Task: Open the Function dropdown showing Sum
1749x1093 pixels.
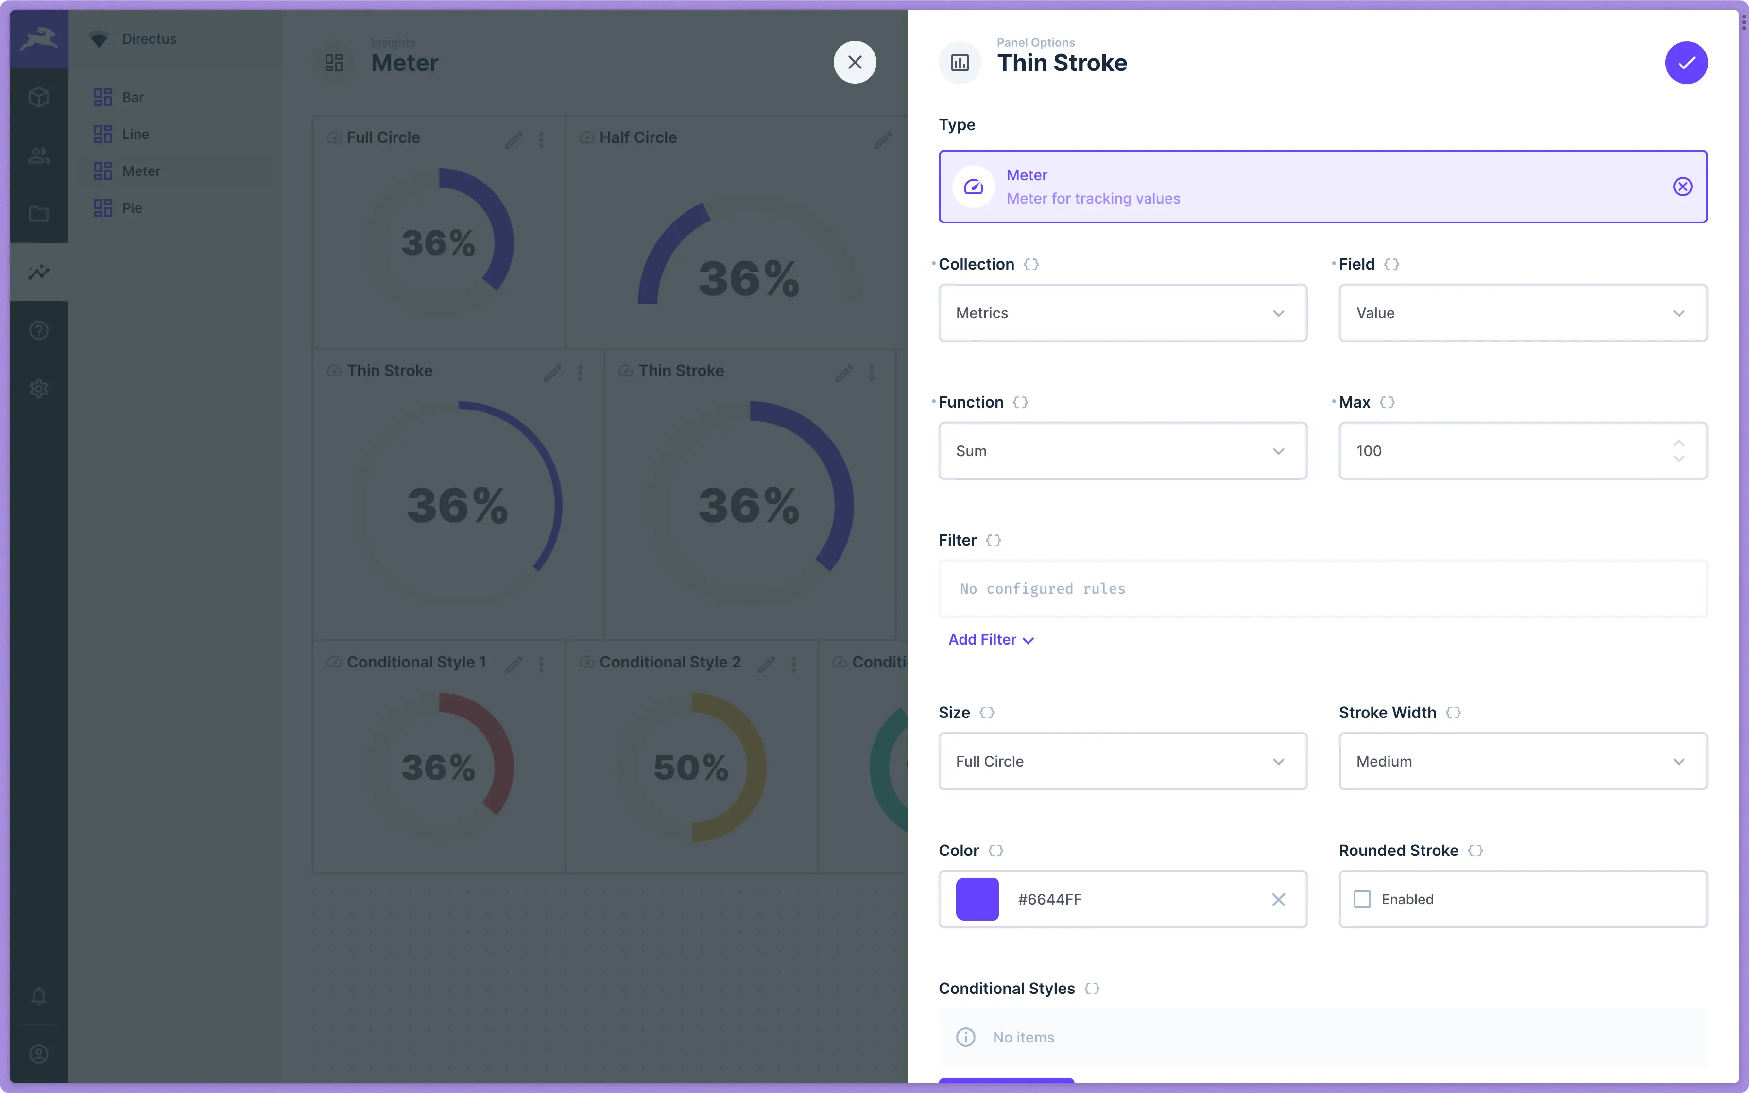Action: tap(1122, 450)
